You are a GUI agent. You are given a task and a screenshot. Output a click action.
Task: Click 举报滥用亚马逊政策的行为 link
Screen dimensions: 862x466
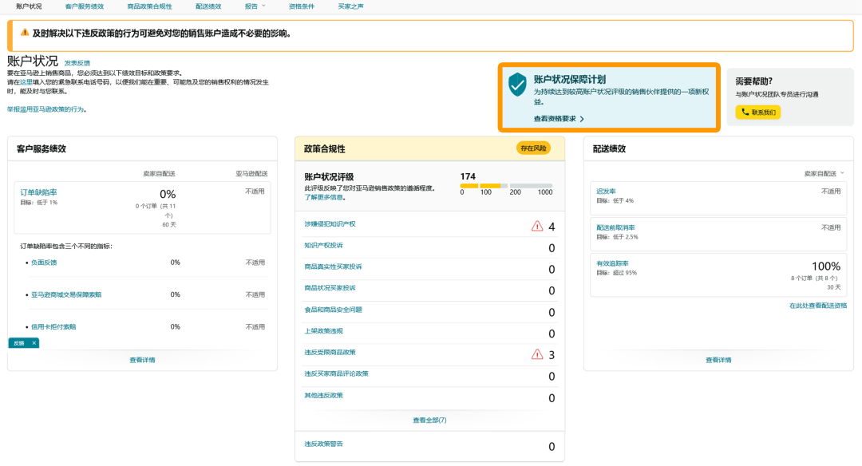tap(49, 109)
